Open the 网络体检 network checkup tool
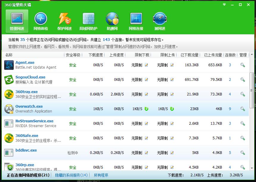The width and height of the screenshot is (256, 182). 40,20
